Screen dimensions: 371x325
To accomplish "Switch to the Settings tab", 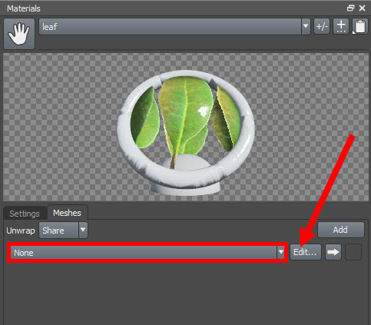I will 25,214.
